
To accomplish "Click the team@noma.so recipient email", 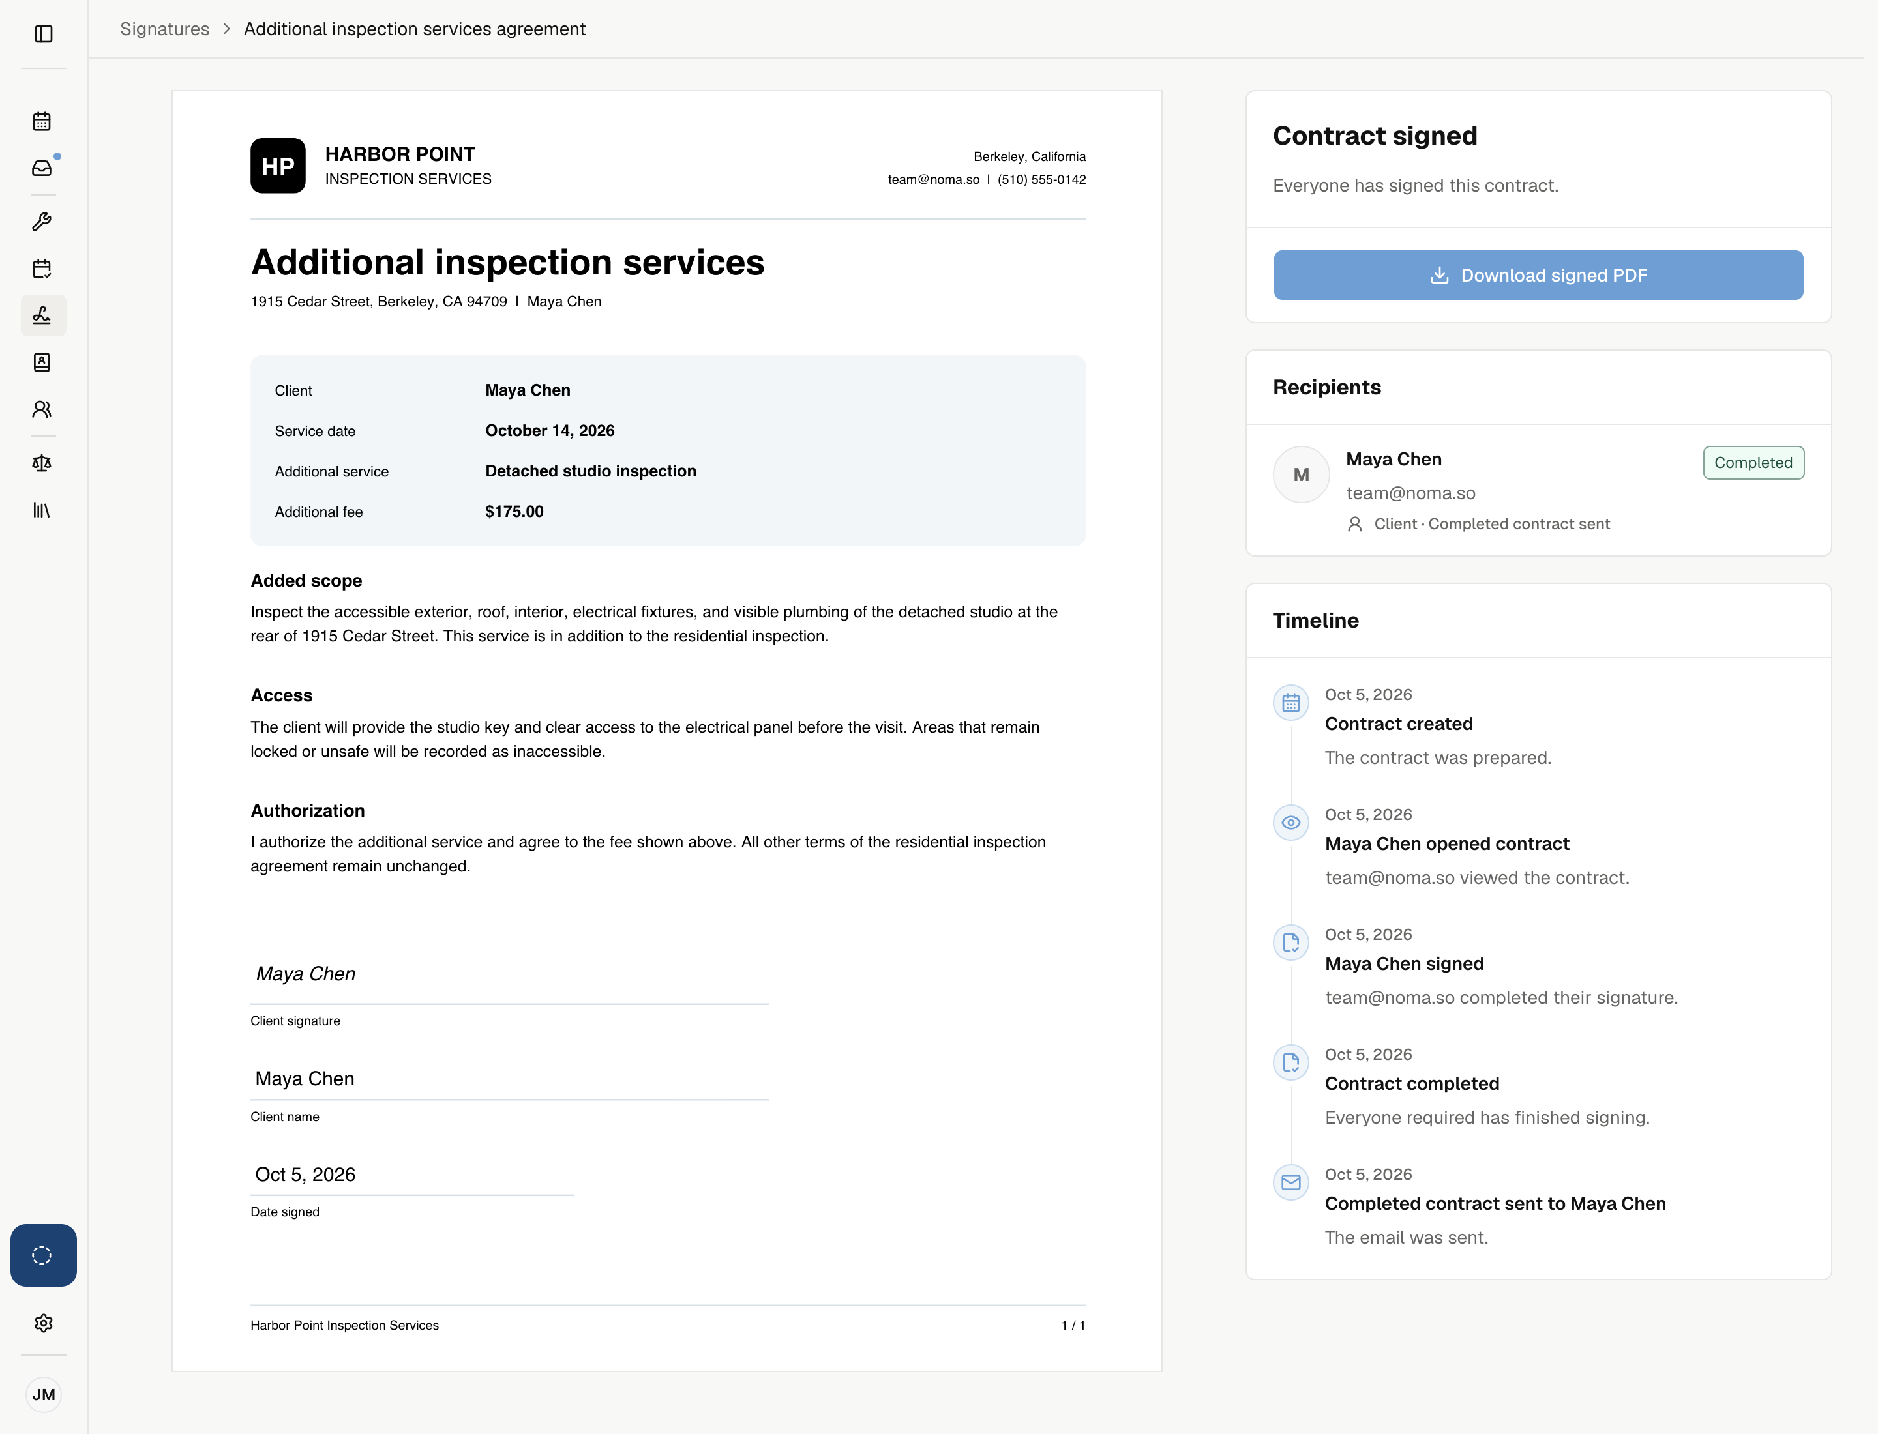I will pos(1410,493).
